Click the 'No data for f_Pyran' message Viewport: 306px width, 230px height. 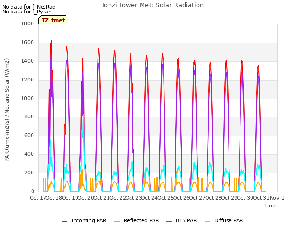[x=27, y=11]
